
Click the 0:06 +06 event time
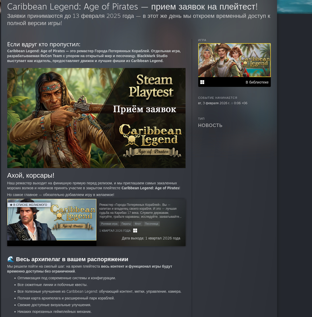pyautogui.click(x=240, y=103)
